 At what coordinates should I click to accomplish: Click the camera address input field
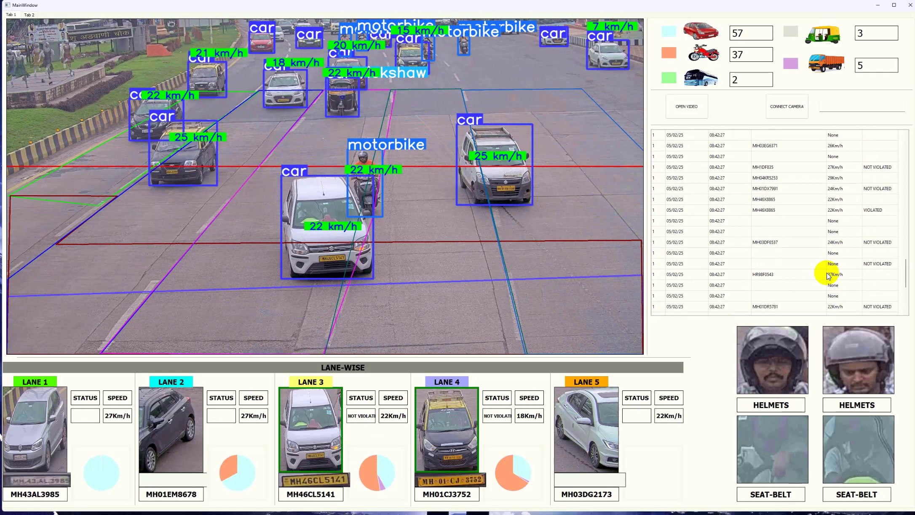pos(861,106)
